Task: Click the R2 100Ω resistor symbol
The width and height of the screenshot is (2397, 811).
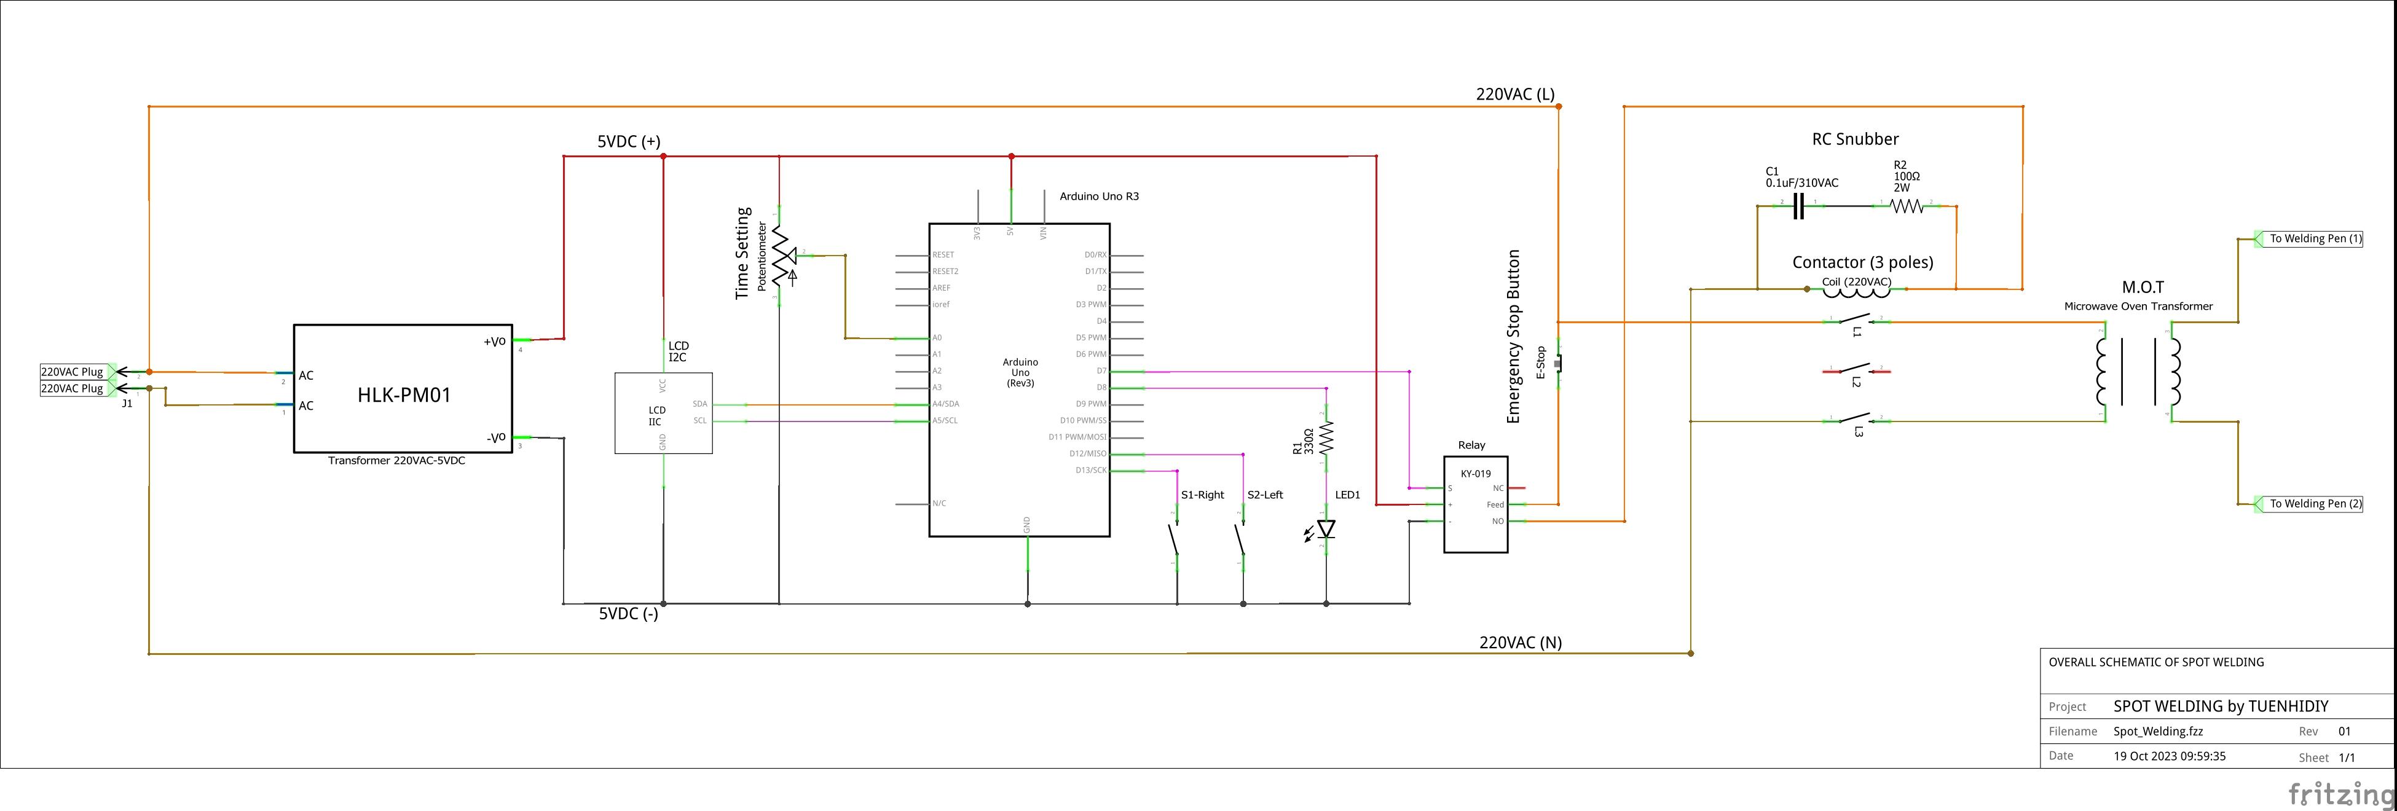Action: tap(1907, 206)
